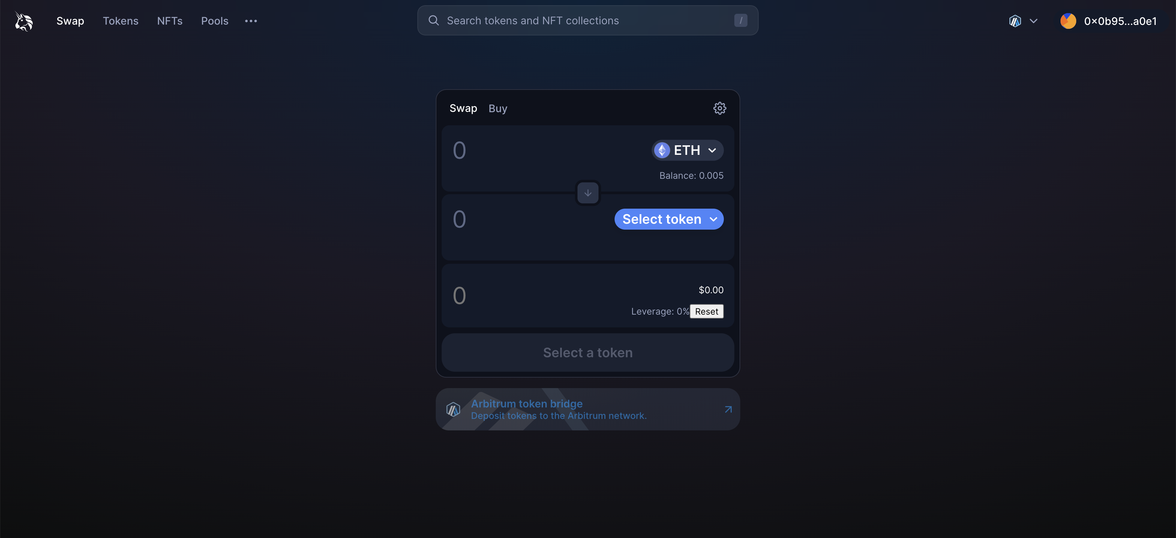Click the Reset leverage button
This screenshot has height=538, width=1176.
click(x=706, y=311)
